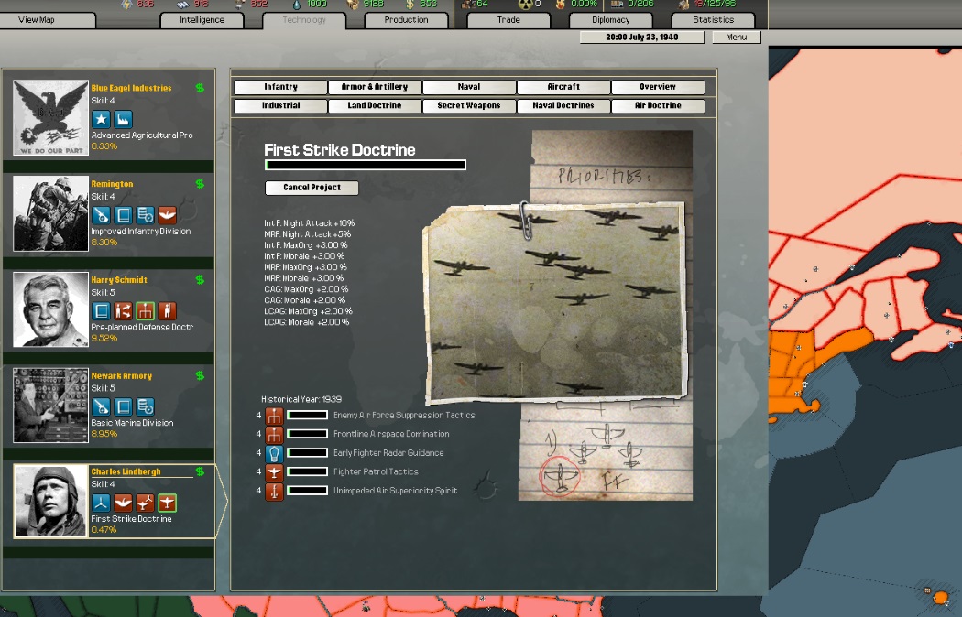Click the propeller specialty icon under Charles Lindbergh
This screenshot has width=962, height=617.
point(101,503)
